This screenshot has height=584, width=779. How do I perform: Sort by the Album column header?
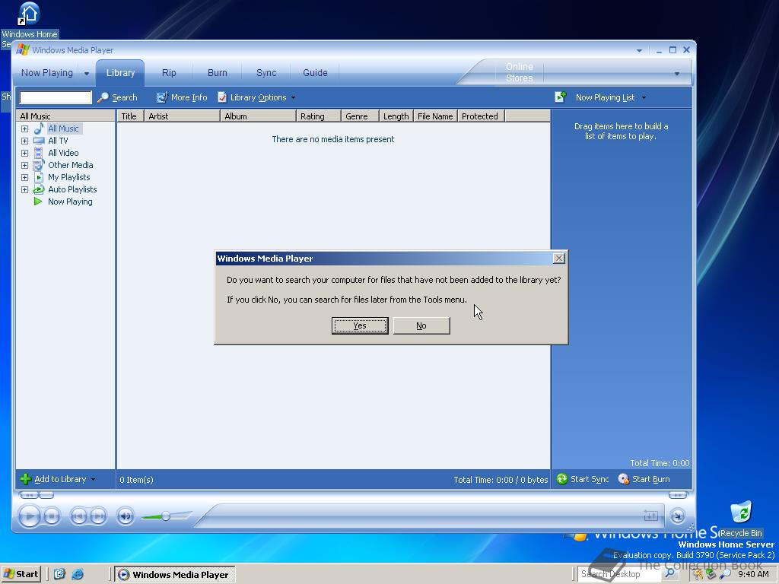tap(258, 116)
